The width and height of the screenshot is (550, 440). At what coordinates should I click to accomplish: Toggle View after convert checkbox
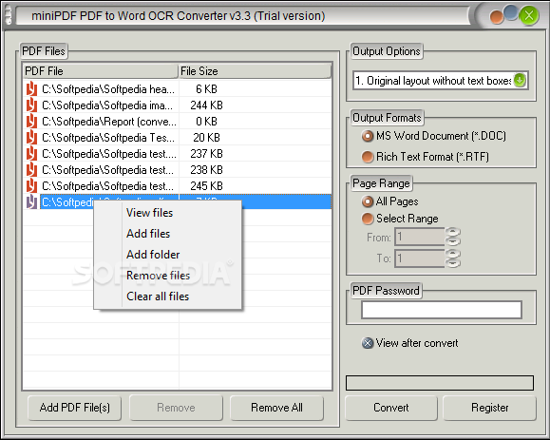tap(409, 343)
